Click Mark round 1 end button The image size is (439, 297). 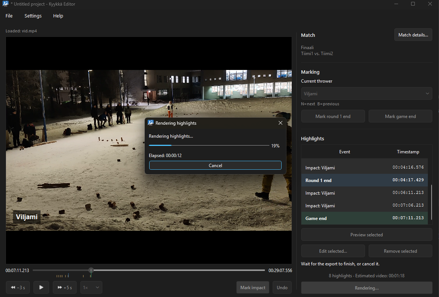(x=333, y=116)
